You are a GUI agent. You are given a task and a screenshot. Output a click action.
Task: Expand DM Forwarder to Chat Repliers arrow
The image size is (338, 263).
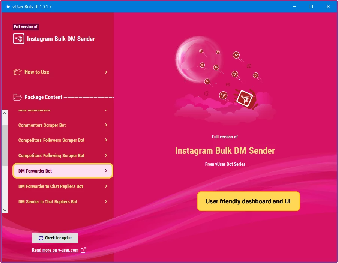106,186
